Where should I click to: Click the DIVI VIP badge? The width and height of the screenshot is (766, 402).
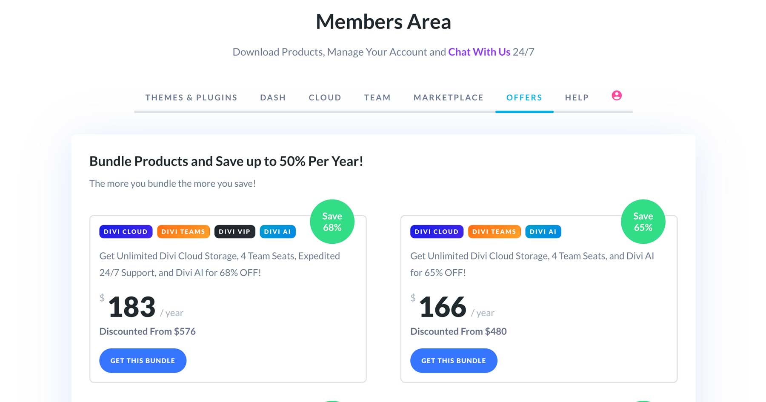coord(235,231)
